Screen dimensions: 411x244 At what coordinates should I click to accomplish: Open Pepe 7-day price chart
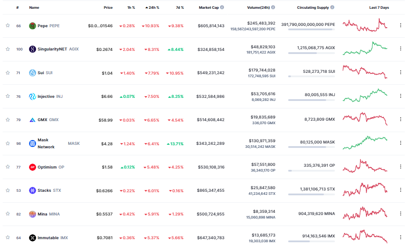tap(365, 25)
